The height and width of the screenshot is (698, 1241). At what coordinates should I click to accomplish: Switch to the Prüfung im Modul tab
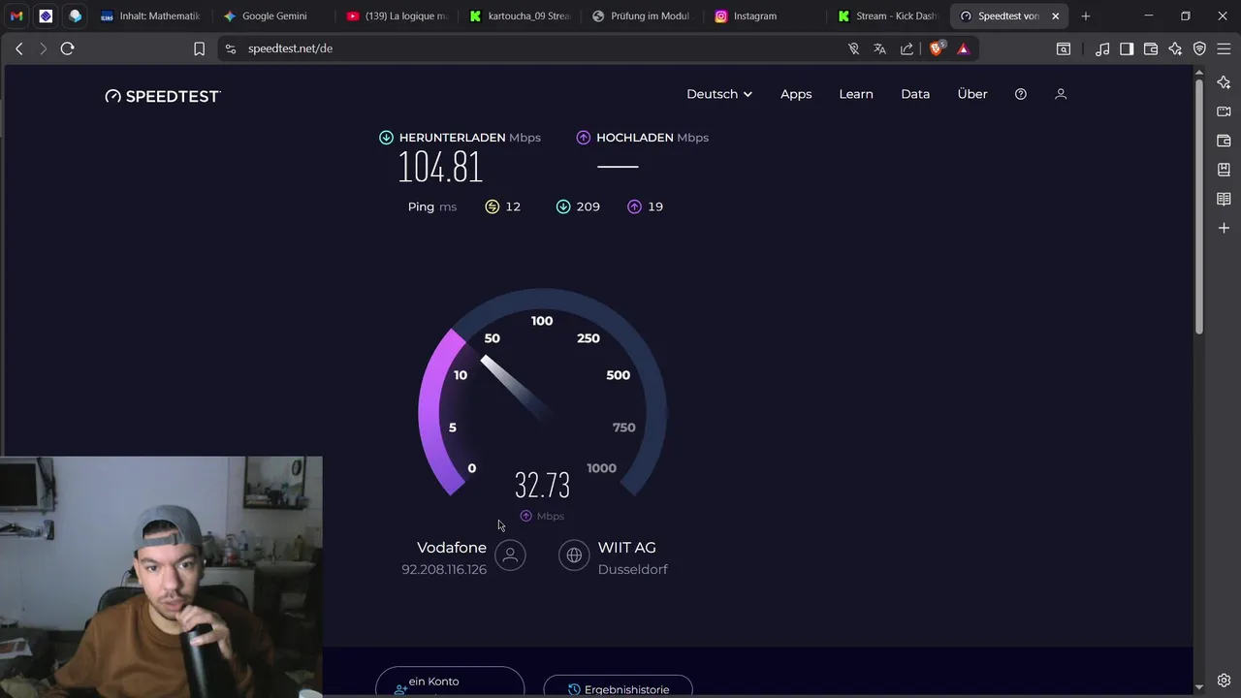[642, 16]
